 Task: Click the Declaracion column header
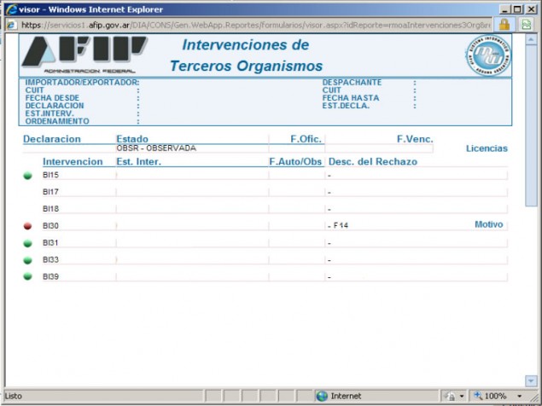tap(52, 138)
